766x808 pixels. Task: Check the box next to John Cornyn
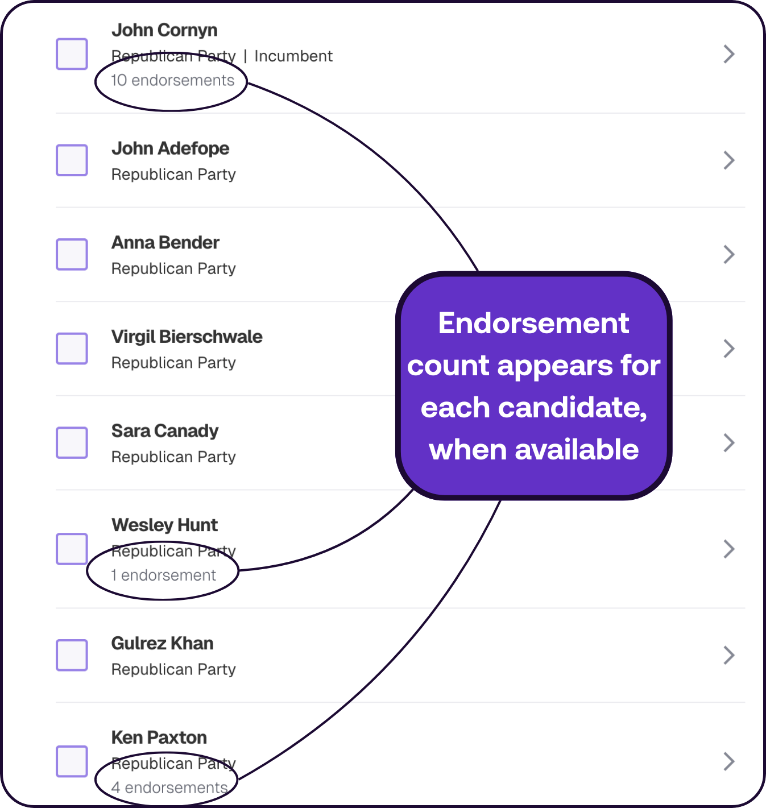click(x=72, y=53)
